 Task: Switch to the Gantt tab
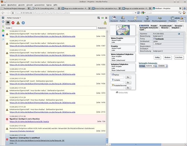[142, 30]
